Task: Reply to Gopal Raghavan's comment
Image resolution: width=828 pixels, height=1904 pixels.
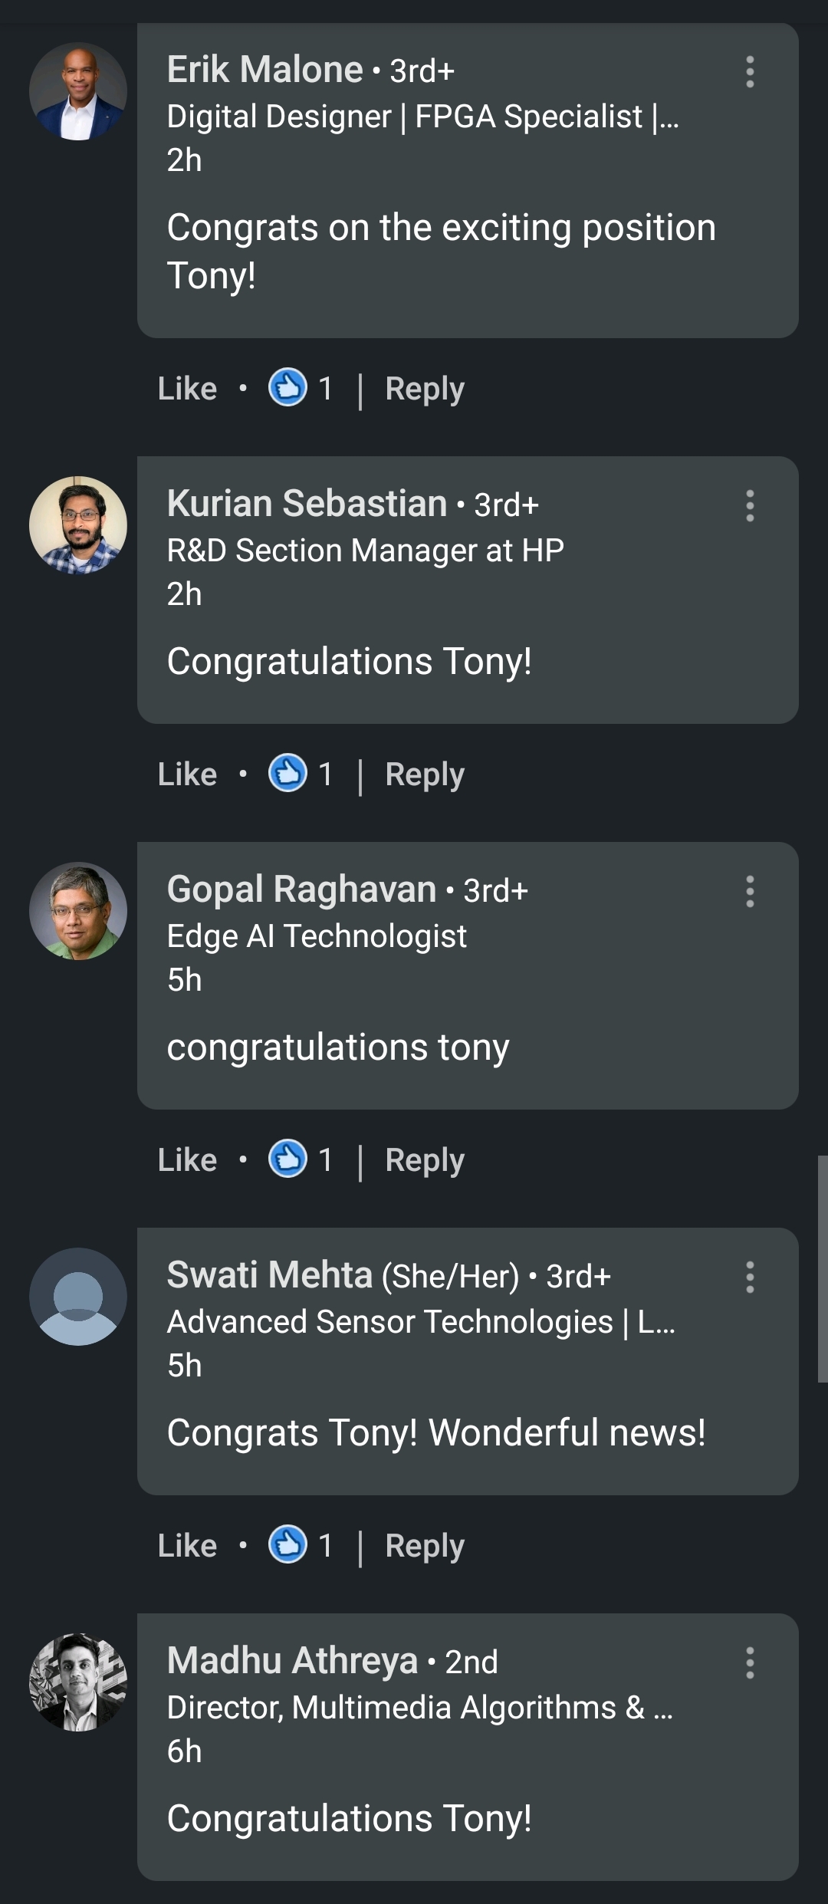Action: 425,1160
